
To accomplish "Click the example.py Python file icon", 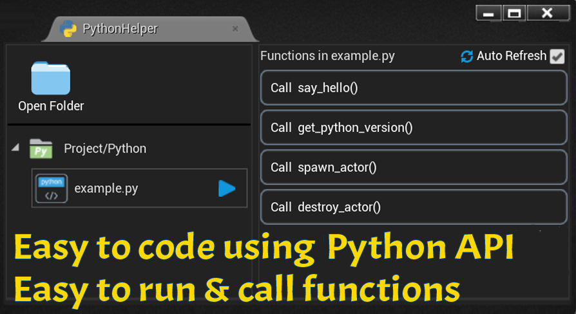I will (x=52, y=189).
